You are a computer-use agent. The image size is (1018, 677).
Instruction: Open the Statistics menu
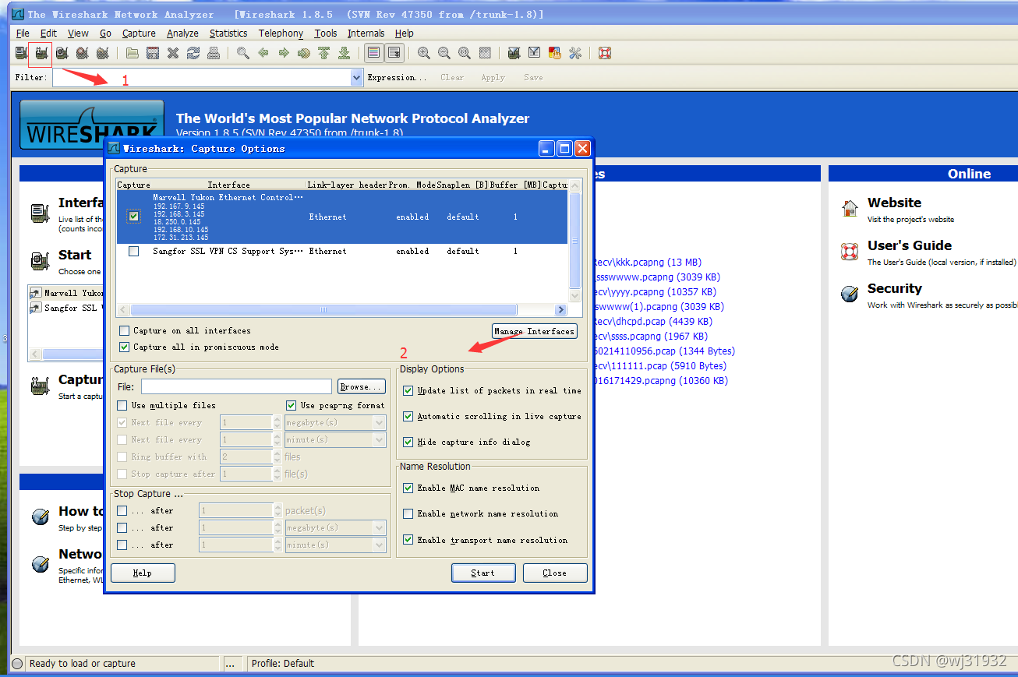[x=228, y=33]
